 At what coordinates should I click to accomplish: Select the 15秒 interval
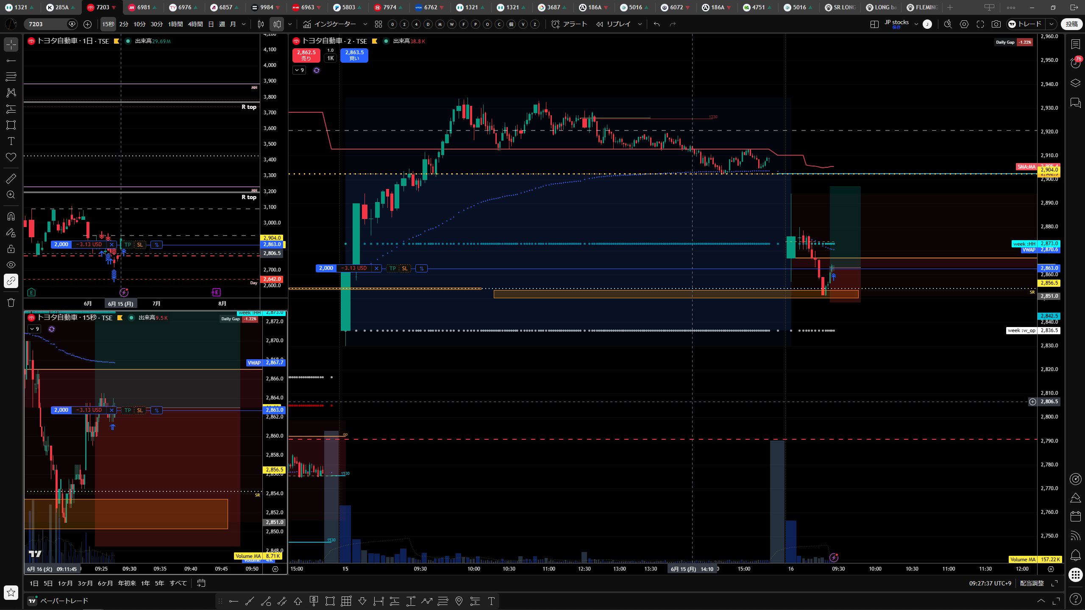[x=108, y=24]
